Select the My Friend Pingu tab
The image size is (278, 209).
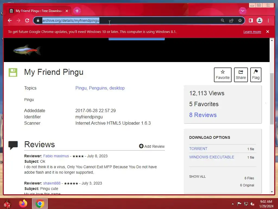pos(39,11)
